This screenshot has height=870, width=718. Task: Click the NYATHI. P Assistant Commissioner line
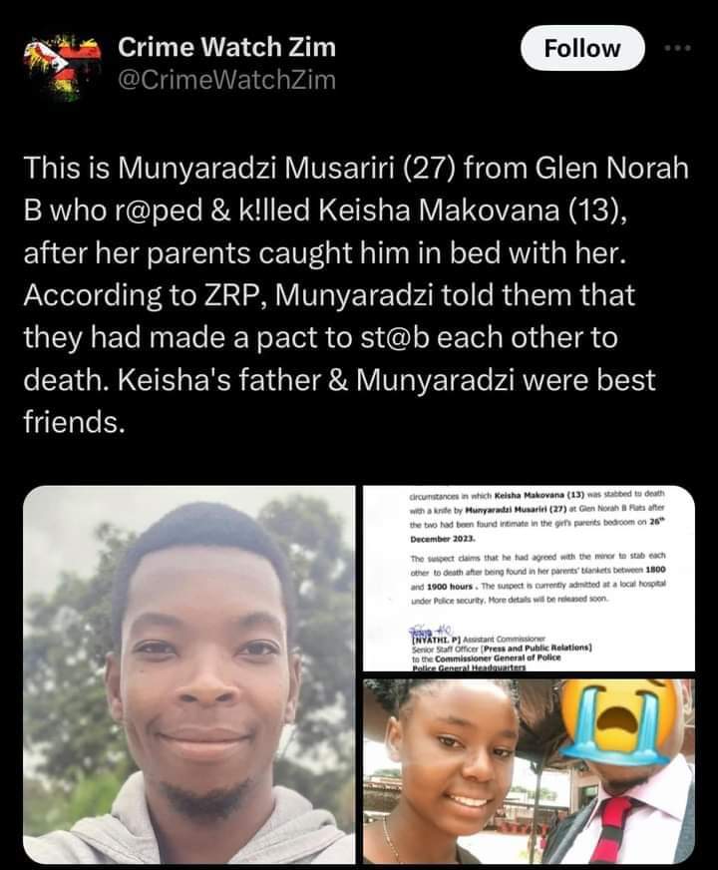click(x=479, y=639)
